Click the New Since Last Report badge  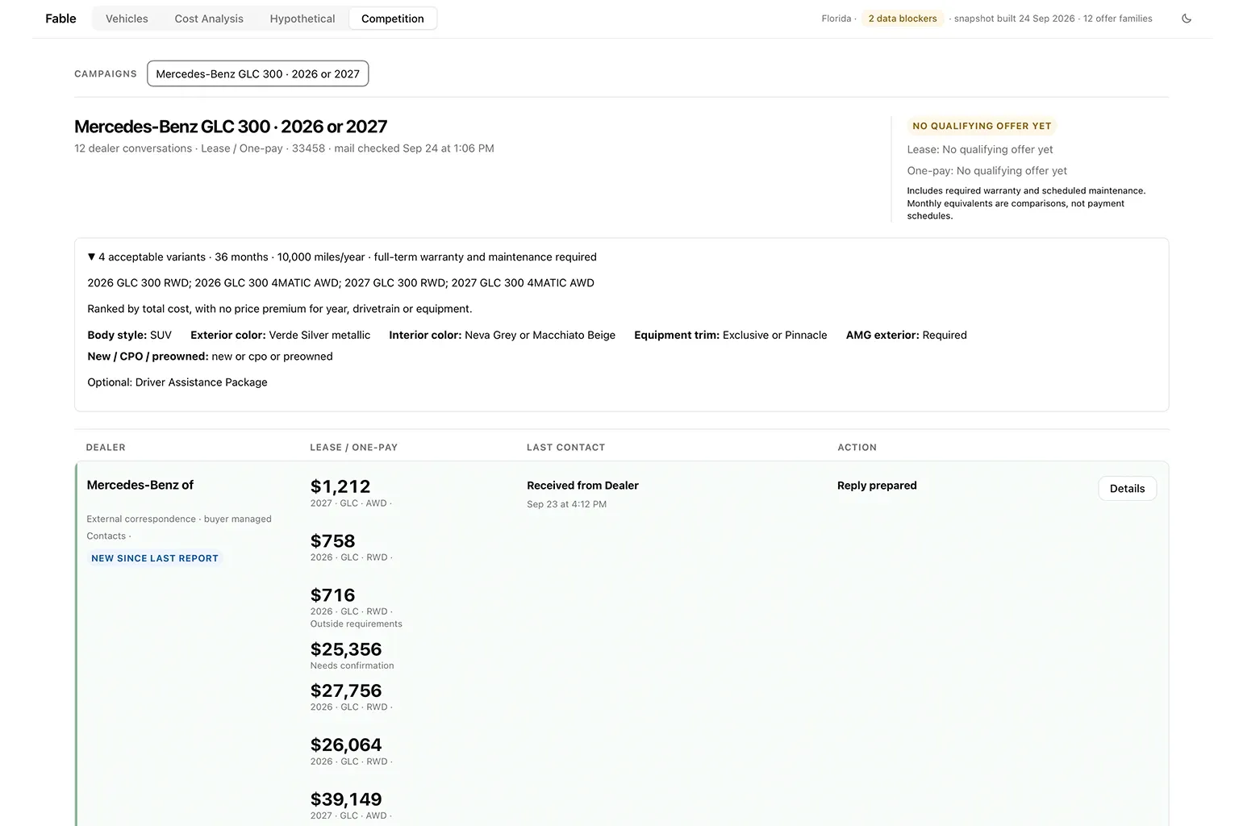click(x=155, y=558)
